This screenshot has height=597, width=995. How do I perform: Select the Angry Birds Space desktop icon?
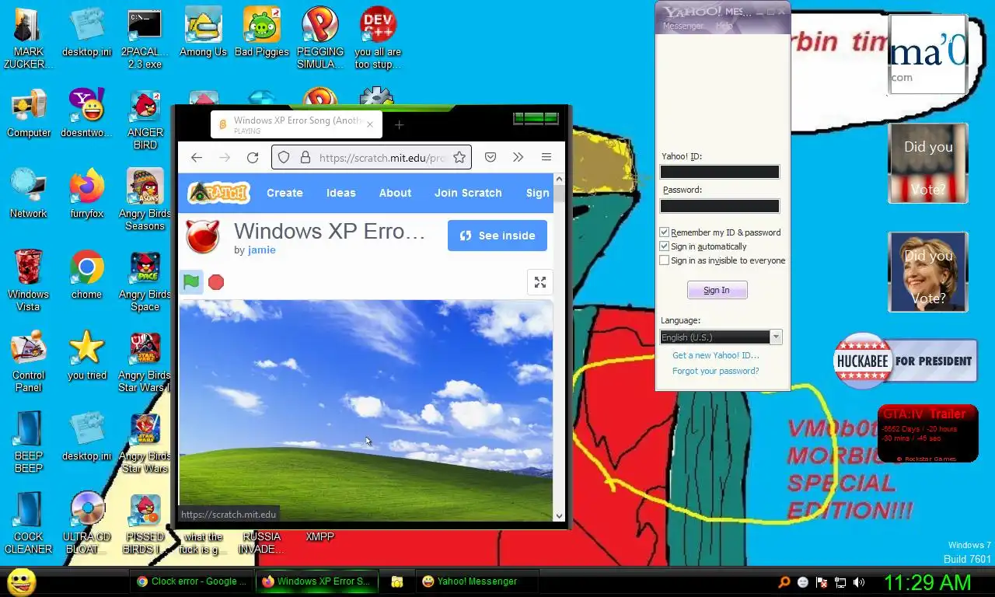145,281
